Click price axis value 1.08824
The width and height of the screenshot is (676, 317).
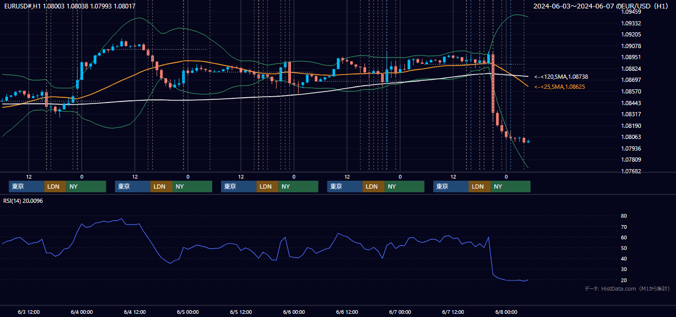(631, 69)
